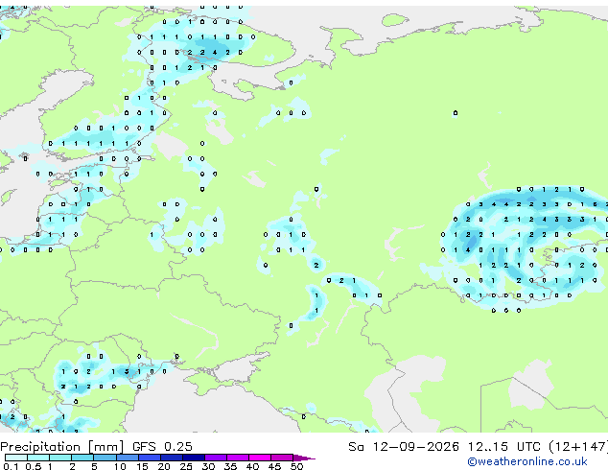This screenshot has width=608, height=470.
Task: Click the '50' legend scale label
Action: click(x=296, y=466)
